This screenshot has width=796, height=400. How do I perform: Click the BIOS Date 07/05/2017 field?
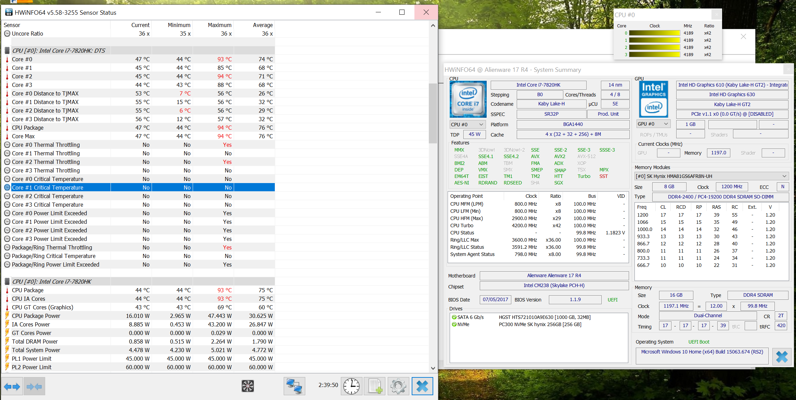(x=495, y=299)
